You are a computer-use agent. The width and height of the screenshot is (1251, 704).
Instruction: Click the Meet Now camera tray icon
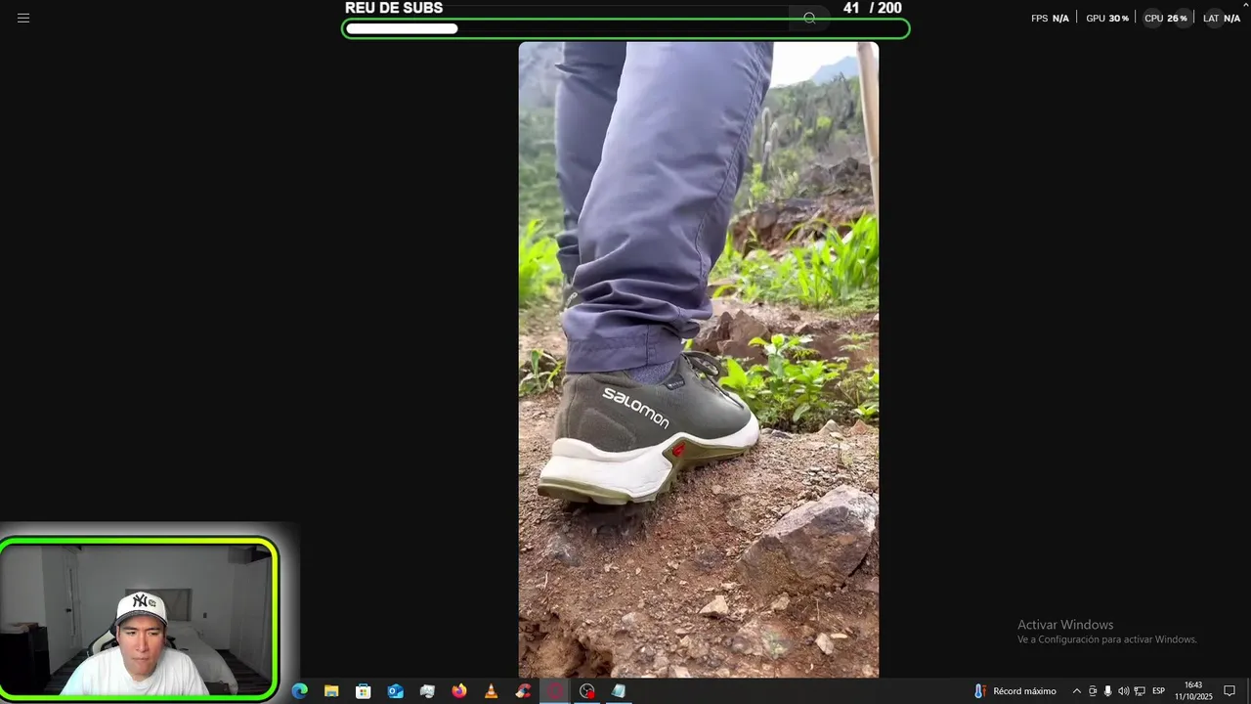(1093, 691)
